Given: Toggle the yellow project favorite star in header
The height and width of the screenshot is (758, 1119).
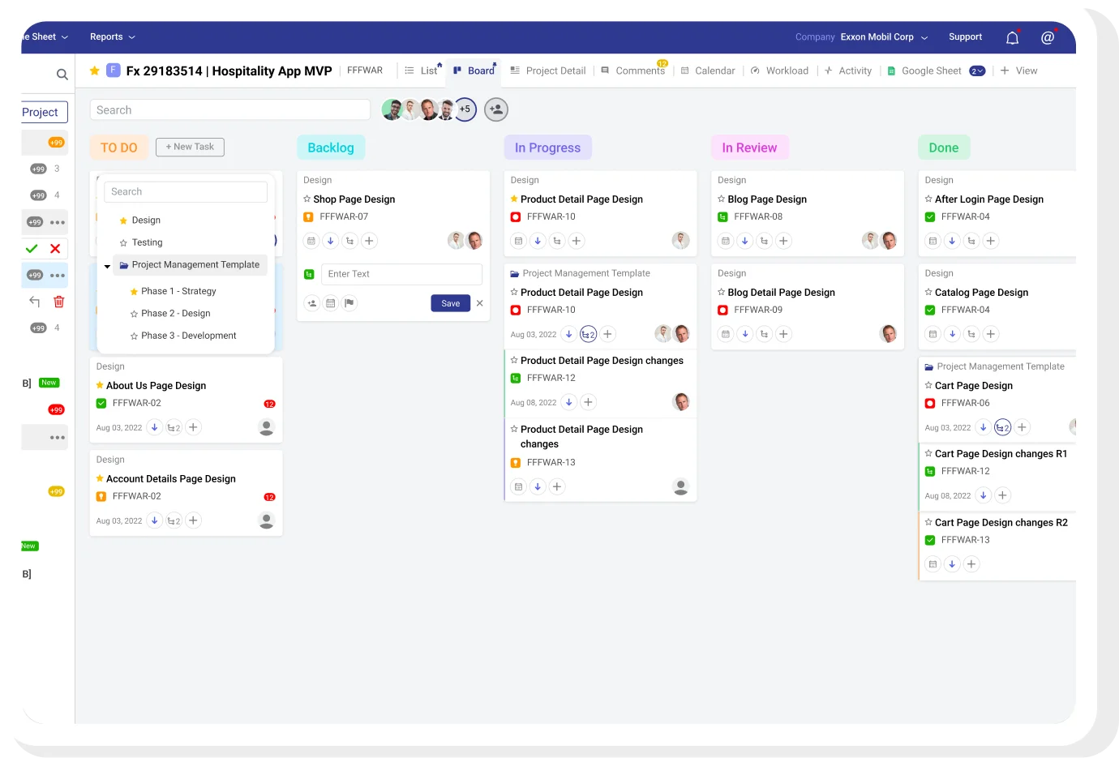Looking at the screenshot, I should [94, 71].
